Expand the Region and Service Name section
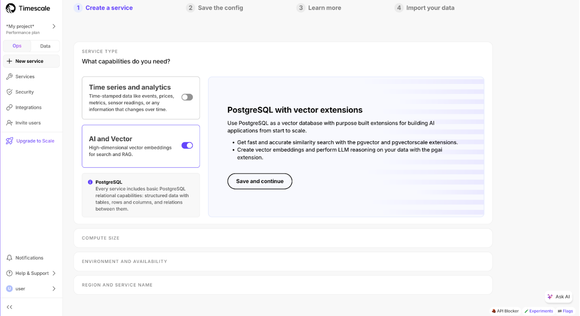Screen dimensions: 580x316 tap(283, 285)
